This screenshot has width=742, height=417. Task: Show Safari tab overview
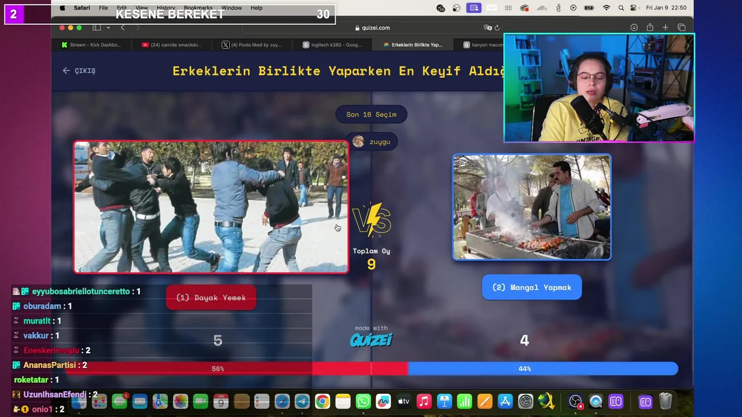tap(682, 27)
